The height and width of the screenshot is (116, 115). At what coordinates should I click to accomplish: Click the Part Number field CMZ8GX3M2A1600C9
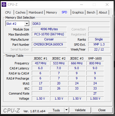click(x=49, y=44)
